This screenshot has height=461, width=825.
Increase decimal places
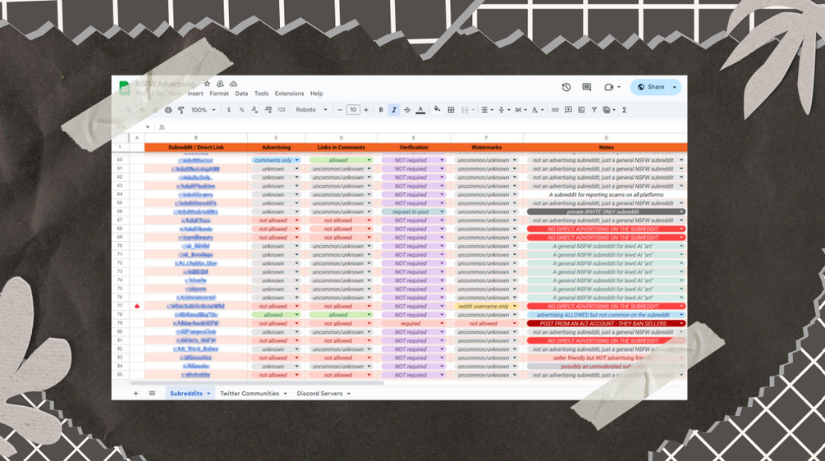(x=268, y=110)
